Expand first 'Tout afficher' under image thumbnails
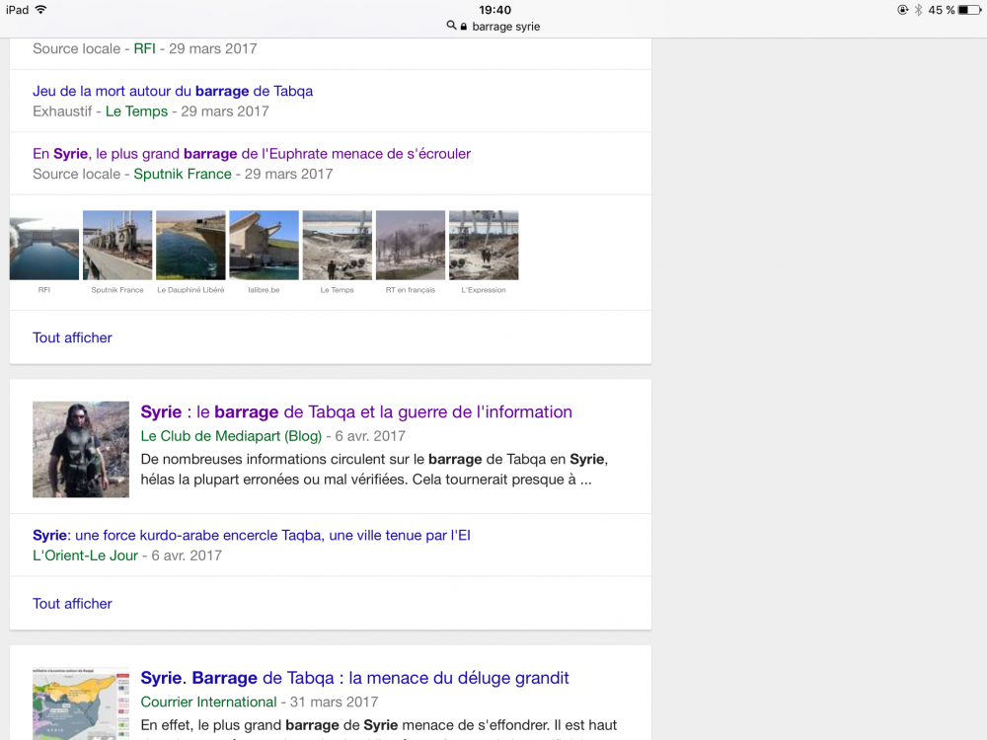 [x=72, y=337]
